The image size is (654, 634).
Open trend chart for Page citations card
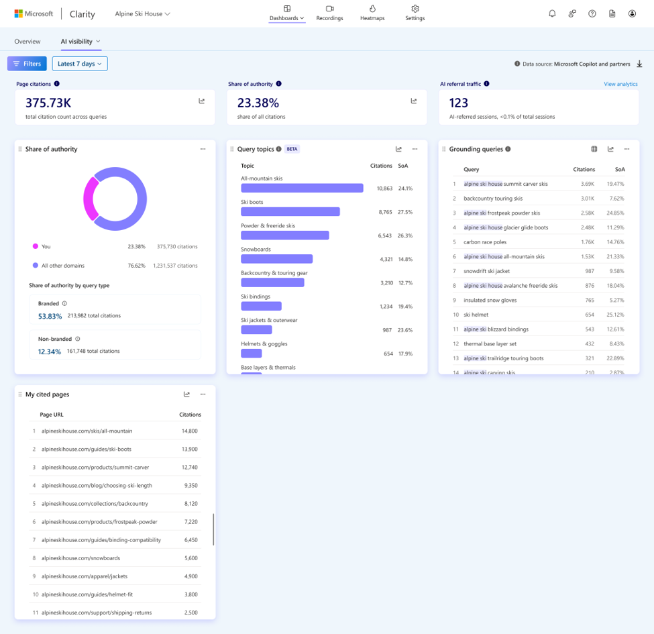201,101
